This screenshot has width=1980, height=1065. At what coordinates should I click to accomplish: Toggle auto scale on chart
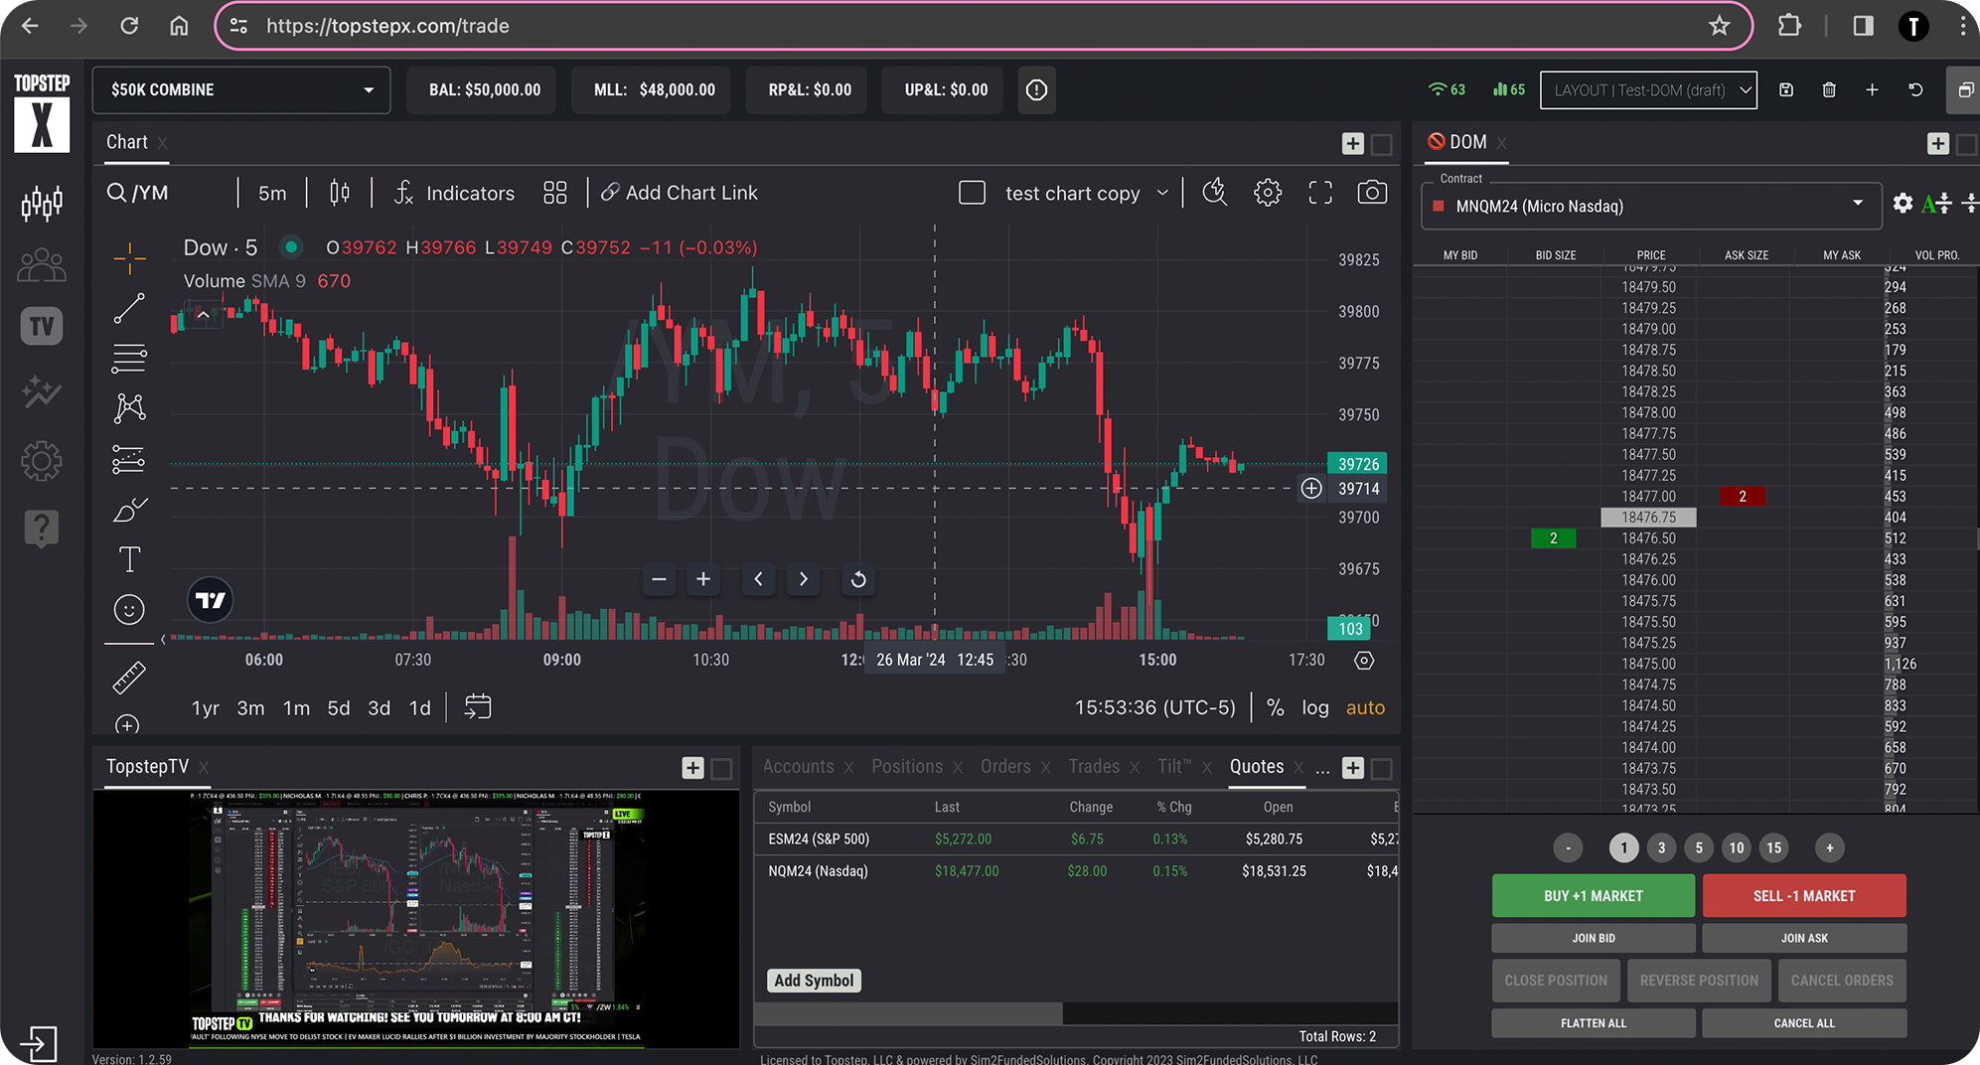[1365, 707]
